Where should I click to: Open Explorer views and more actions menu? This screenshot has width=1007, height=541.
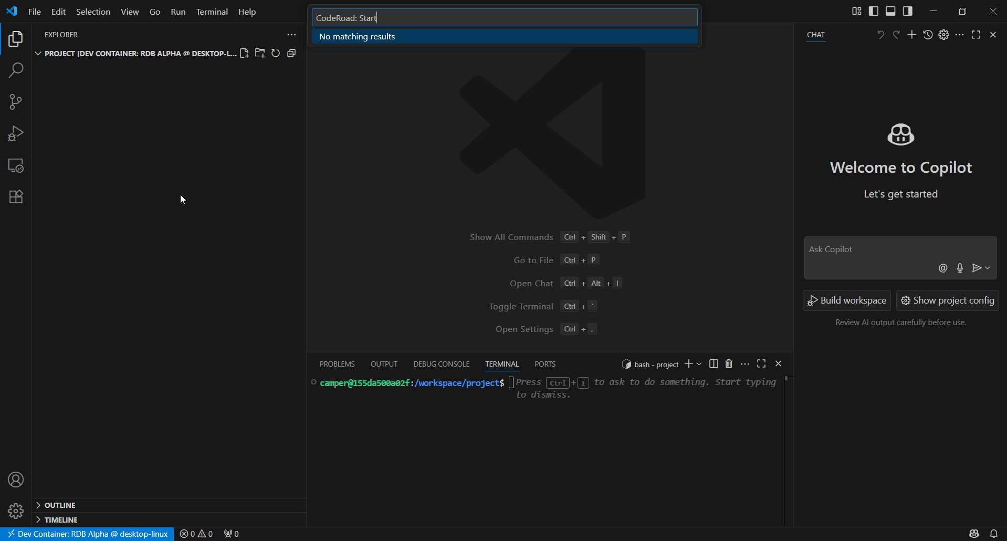(x=291, y=35)
